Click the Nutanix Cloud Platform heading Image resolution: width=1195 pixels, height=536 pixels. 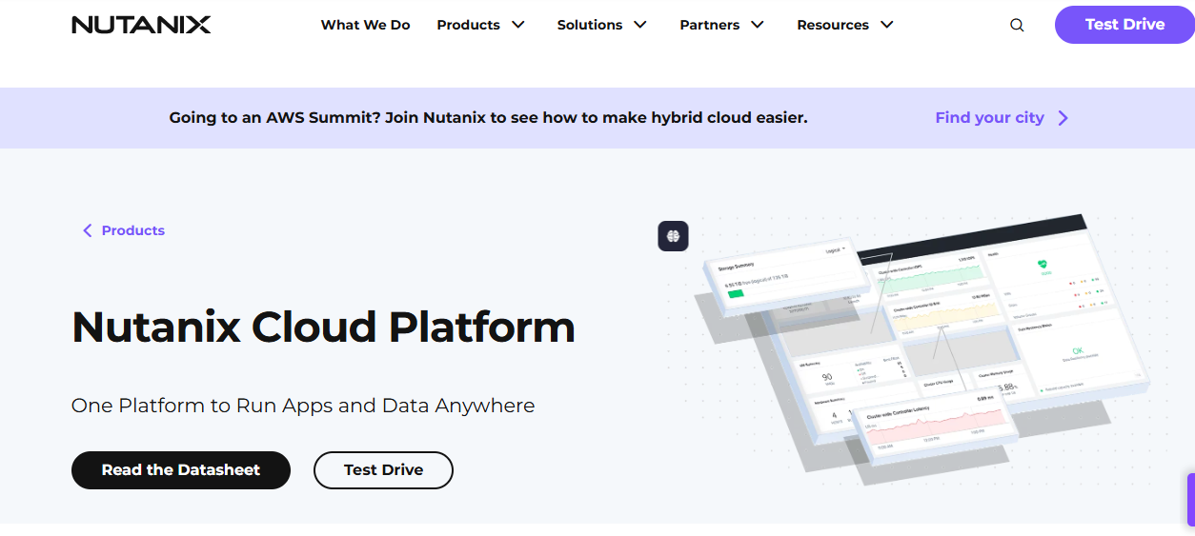pos(323,327)
